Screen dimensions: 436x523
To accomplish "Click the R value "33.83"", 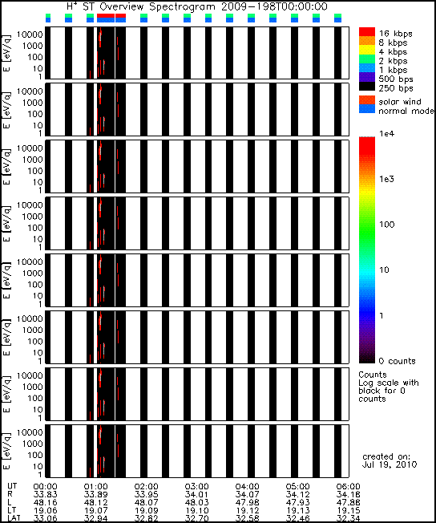I will point(46,494).
